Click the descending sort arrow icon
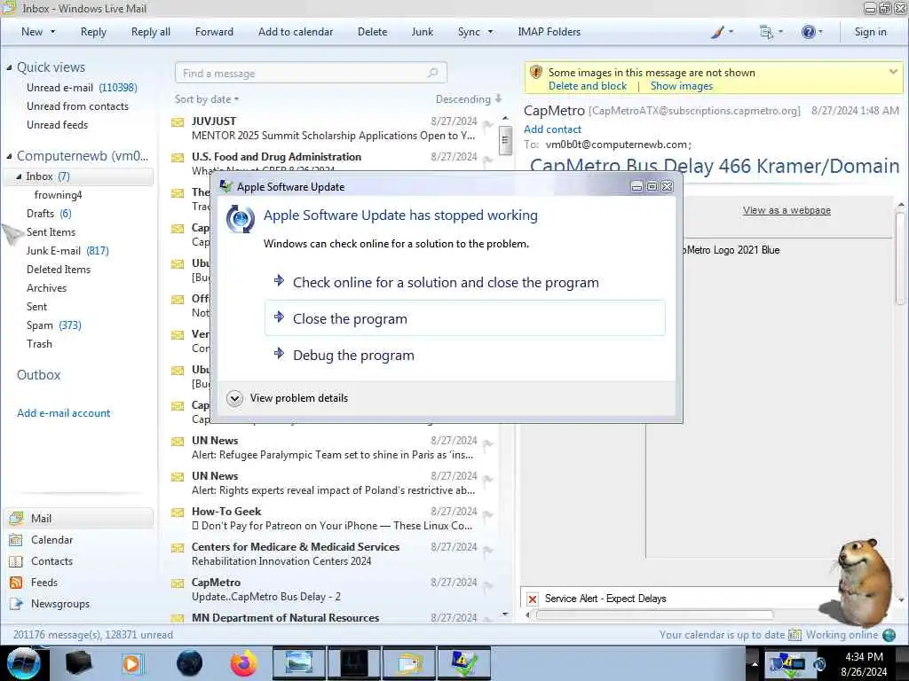The height and width of the screenshot is (681, 909). coord(499,99)
